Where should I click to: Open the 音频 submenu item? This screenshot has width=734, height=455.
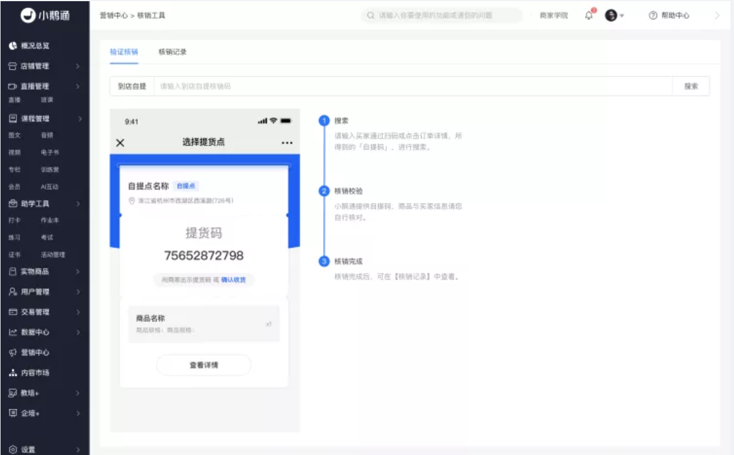47,135
